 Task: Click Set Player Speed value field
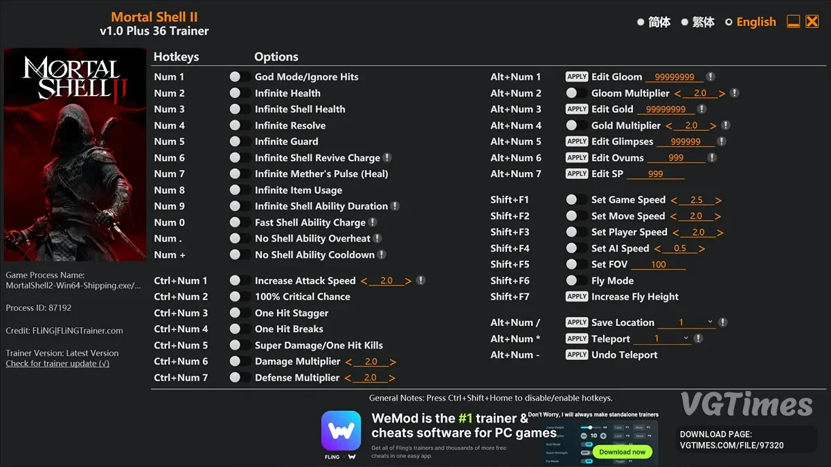pyautogui.click(x=698, y=232)
